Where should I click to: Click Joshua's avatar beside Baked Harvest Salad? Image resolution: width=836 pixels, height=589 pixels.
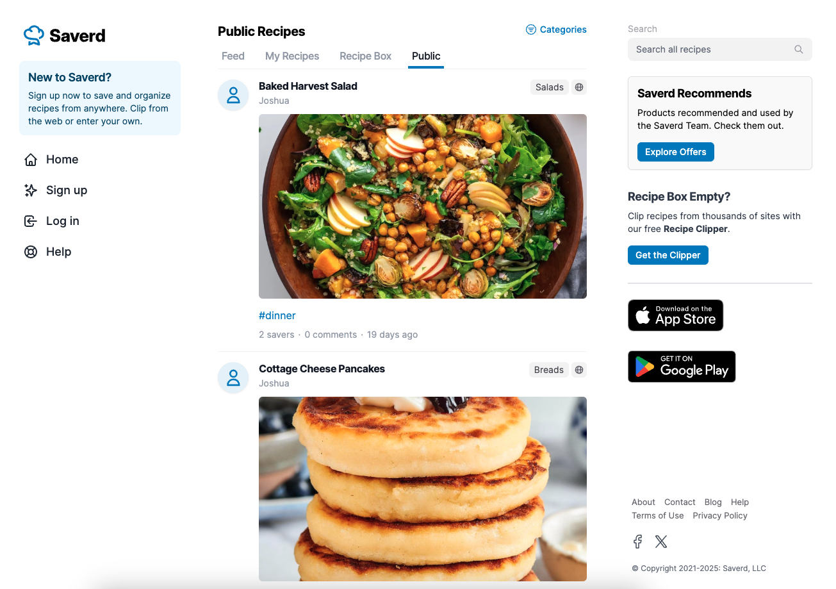[x=233, y=95]
